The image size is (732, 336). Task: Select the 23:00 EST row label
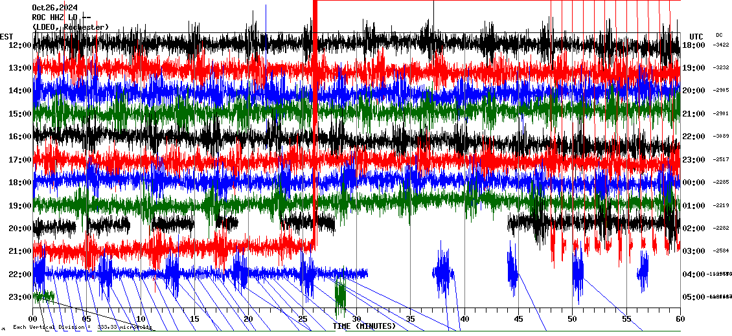click(x=20, y=297)
